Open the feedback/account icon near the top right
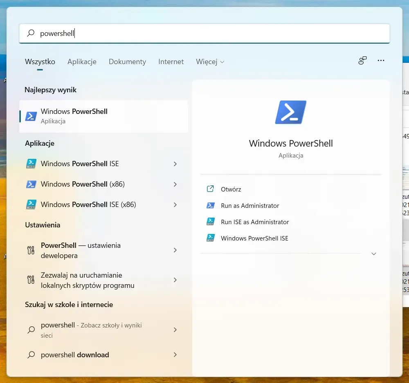 click(362, 60)
